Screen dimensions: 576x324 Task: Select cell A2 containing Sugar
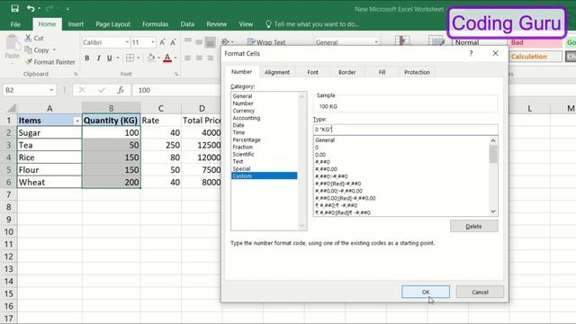pos(49,132)
